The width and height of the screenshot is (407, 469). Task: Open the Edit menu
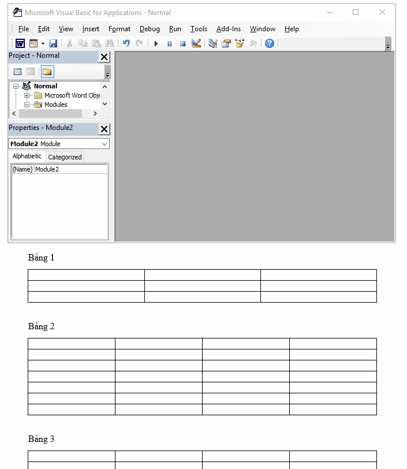tap(44, 29)
